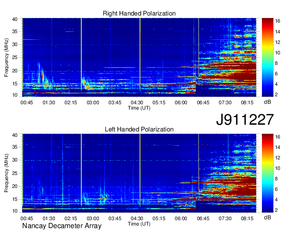This screenshot has height=231, width=285.
Task: Click Frequency (MHz) axis label of Left Handed plot
Action: 6,173
